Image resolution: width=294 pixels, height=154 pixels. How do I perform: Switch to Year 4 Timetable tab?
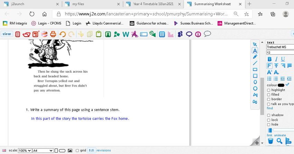[x=153, y=4]
